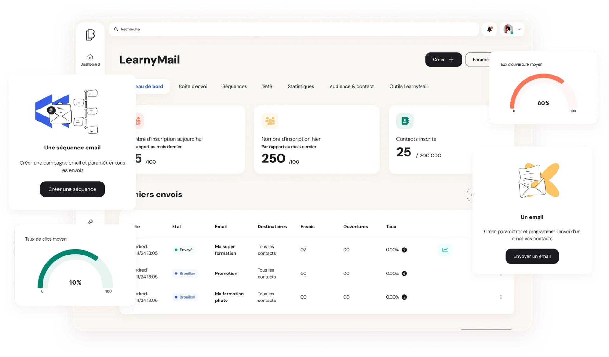Click the Promotion email name
This screenshot has width=609, height=357.
click(x=226, y=273)
